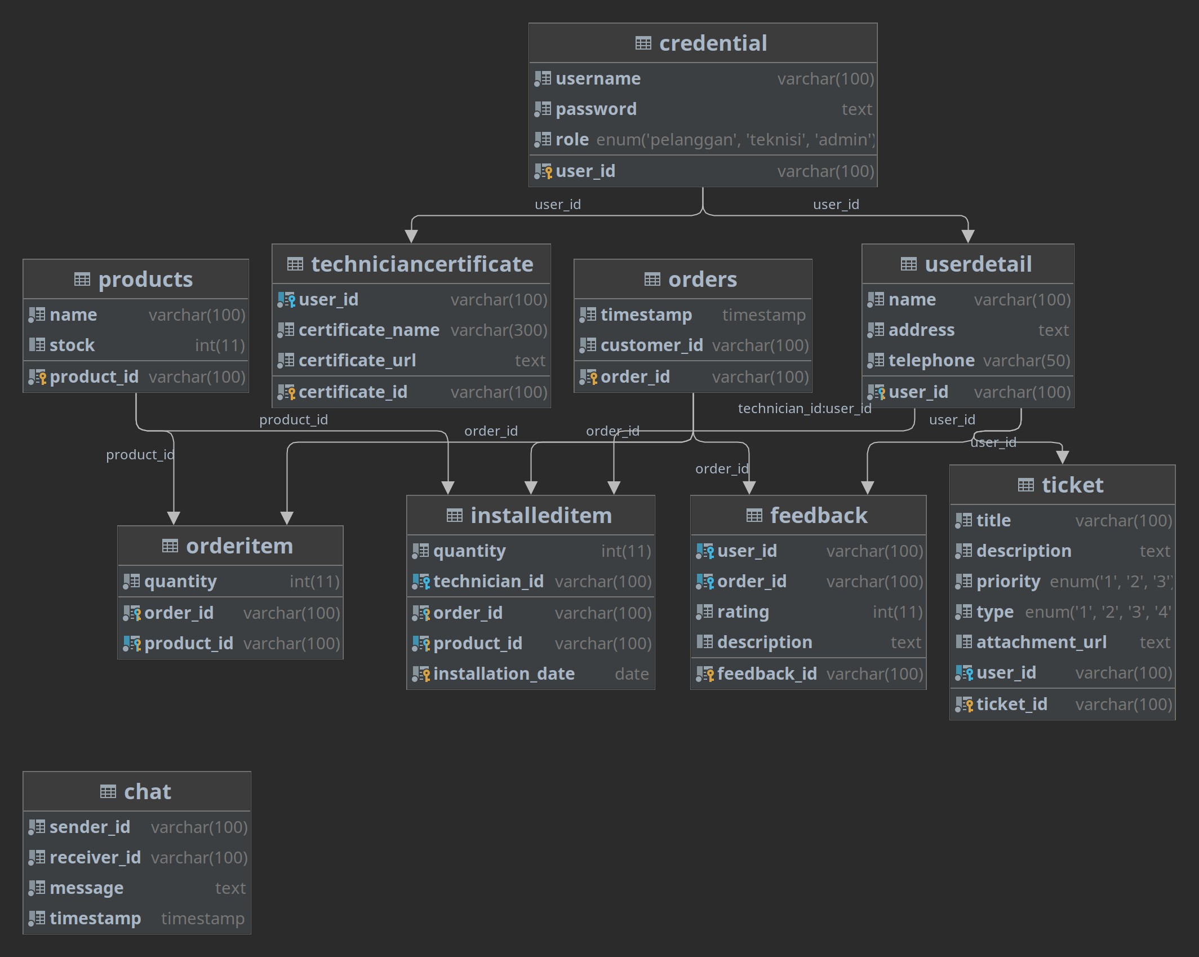
Task: Click the key icon beside feedback_id
Action: point(705,674)
